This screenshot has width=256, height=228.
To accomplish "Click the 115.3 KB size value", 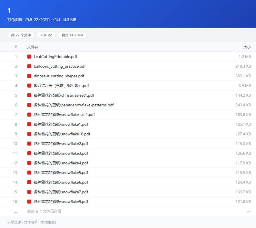I will [x=243, y=144].
